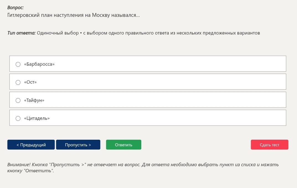The width and height of the screenshot is (297, 188).
Task: Click the Внимание! warning note text
Action: tap(143, 168)
